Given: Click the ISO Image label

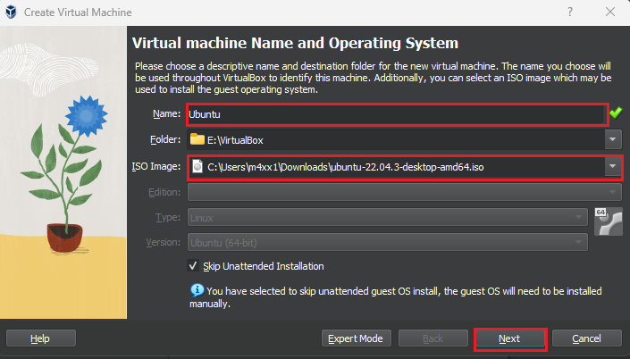Looking at the screenshot, I should tap(156, 166).
